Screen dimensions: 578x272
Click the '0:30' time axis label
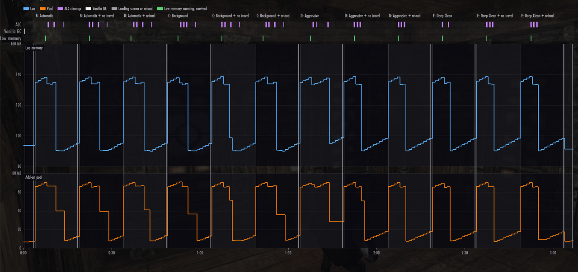coord(112,253)
